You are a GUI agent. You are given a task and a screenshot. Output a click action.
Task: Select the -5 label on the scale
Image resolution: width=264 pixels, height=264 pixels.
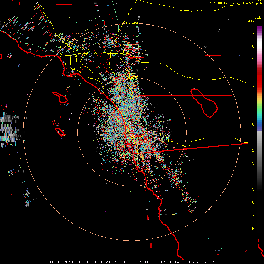pyautogui.click(x=252, y=189)
